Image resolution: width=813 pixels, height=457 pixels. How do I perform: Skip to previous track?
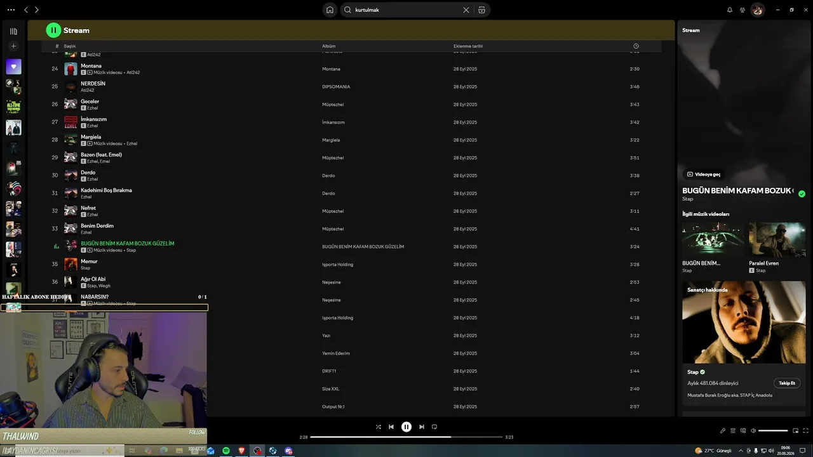pyautogui.click(x=391, y=427)
